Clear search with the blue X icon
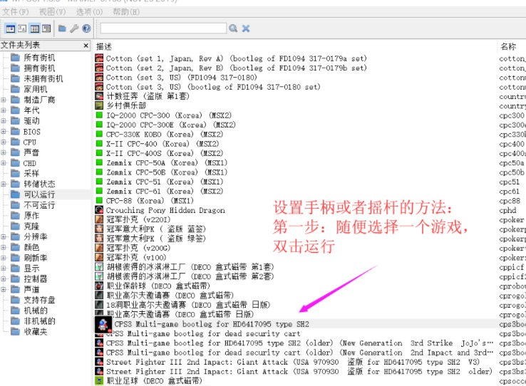This screenshot has height=386, width=526. (246, 28)
